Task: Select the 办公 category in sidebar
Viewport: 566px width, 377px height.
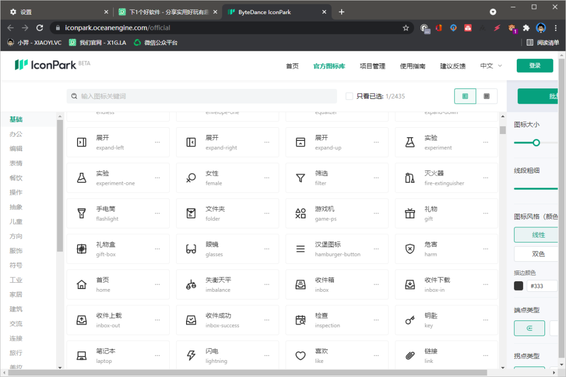Action: (16, 134)
